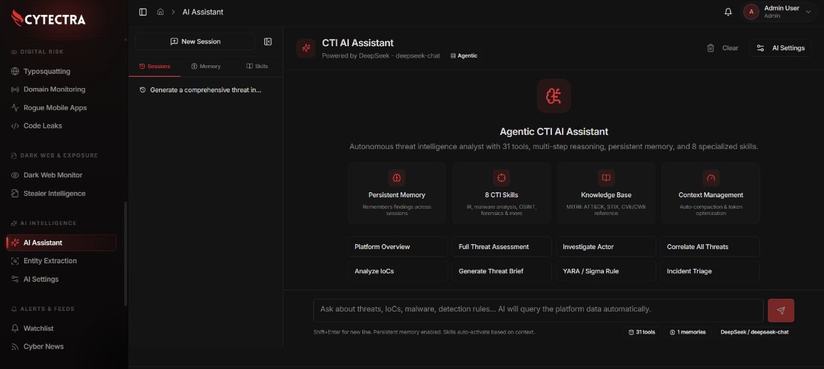Select the Incident Triage prompt
Image resolution: width=824 pixels, height=369 pixels.
pyautogui.click(x=710, y=271)
